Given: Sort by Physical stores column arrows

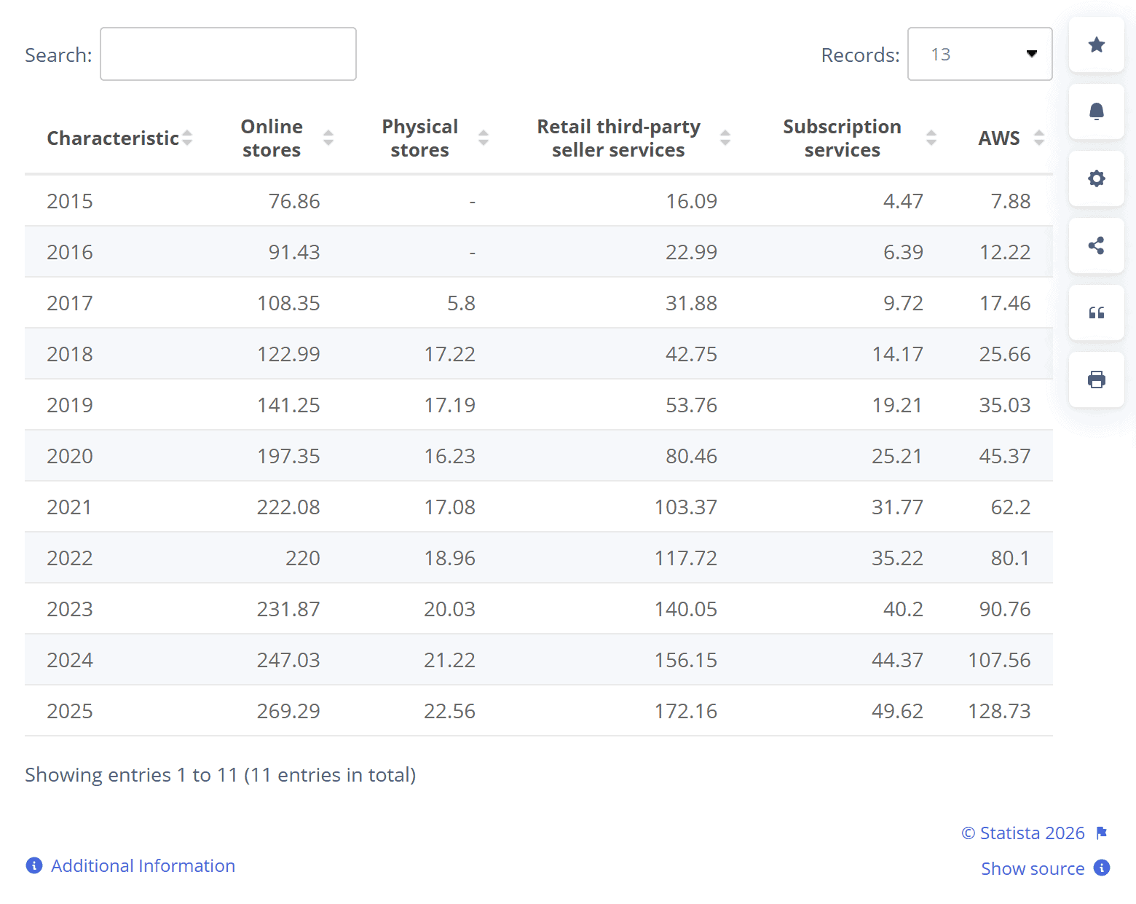Looking at the screenshot, I should tap(484, 138).
